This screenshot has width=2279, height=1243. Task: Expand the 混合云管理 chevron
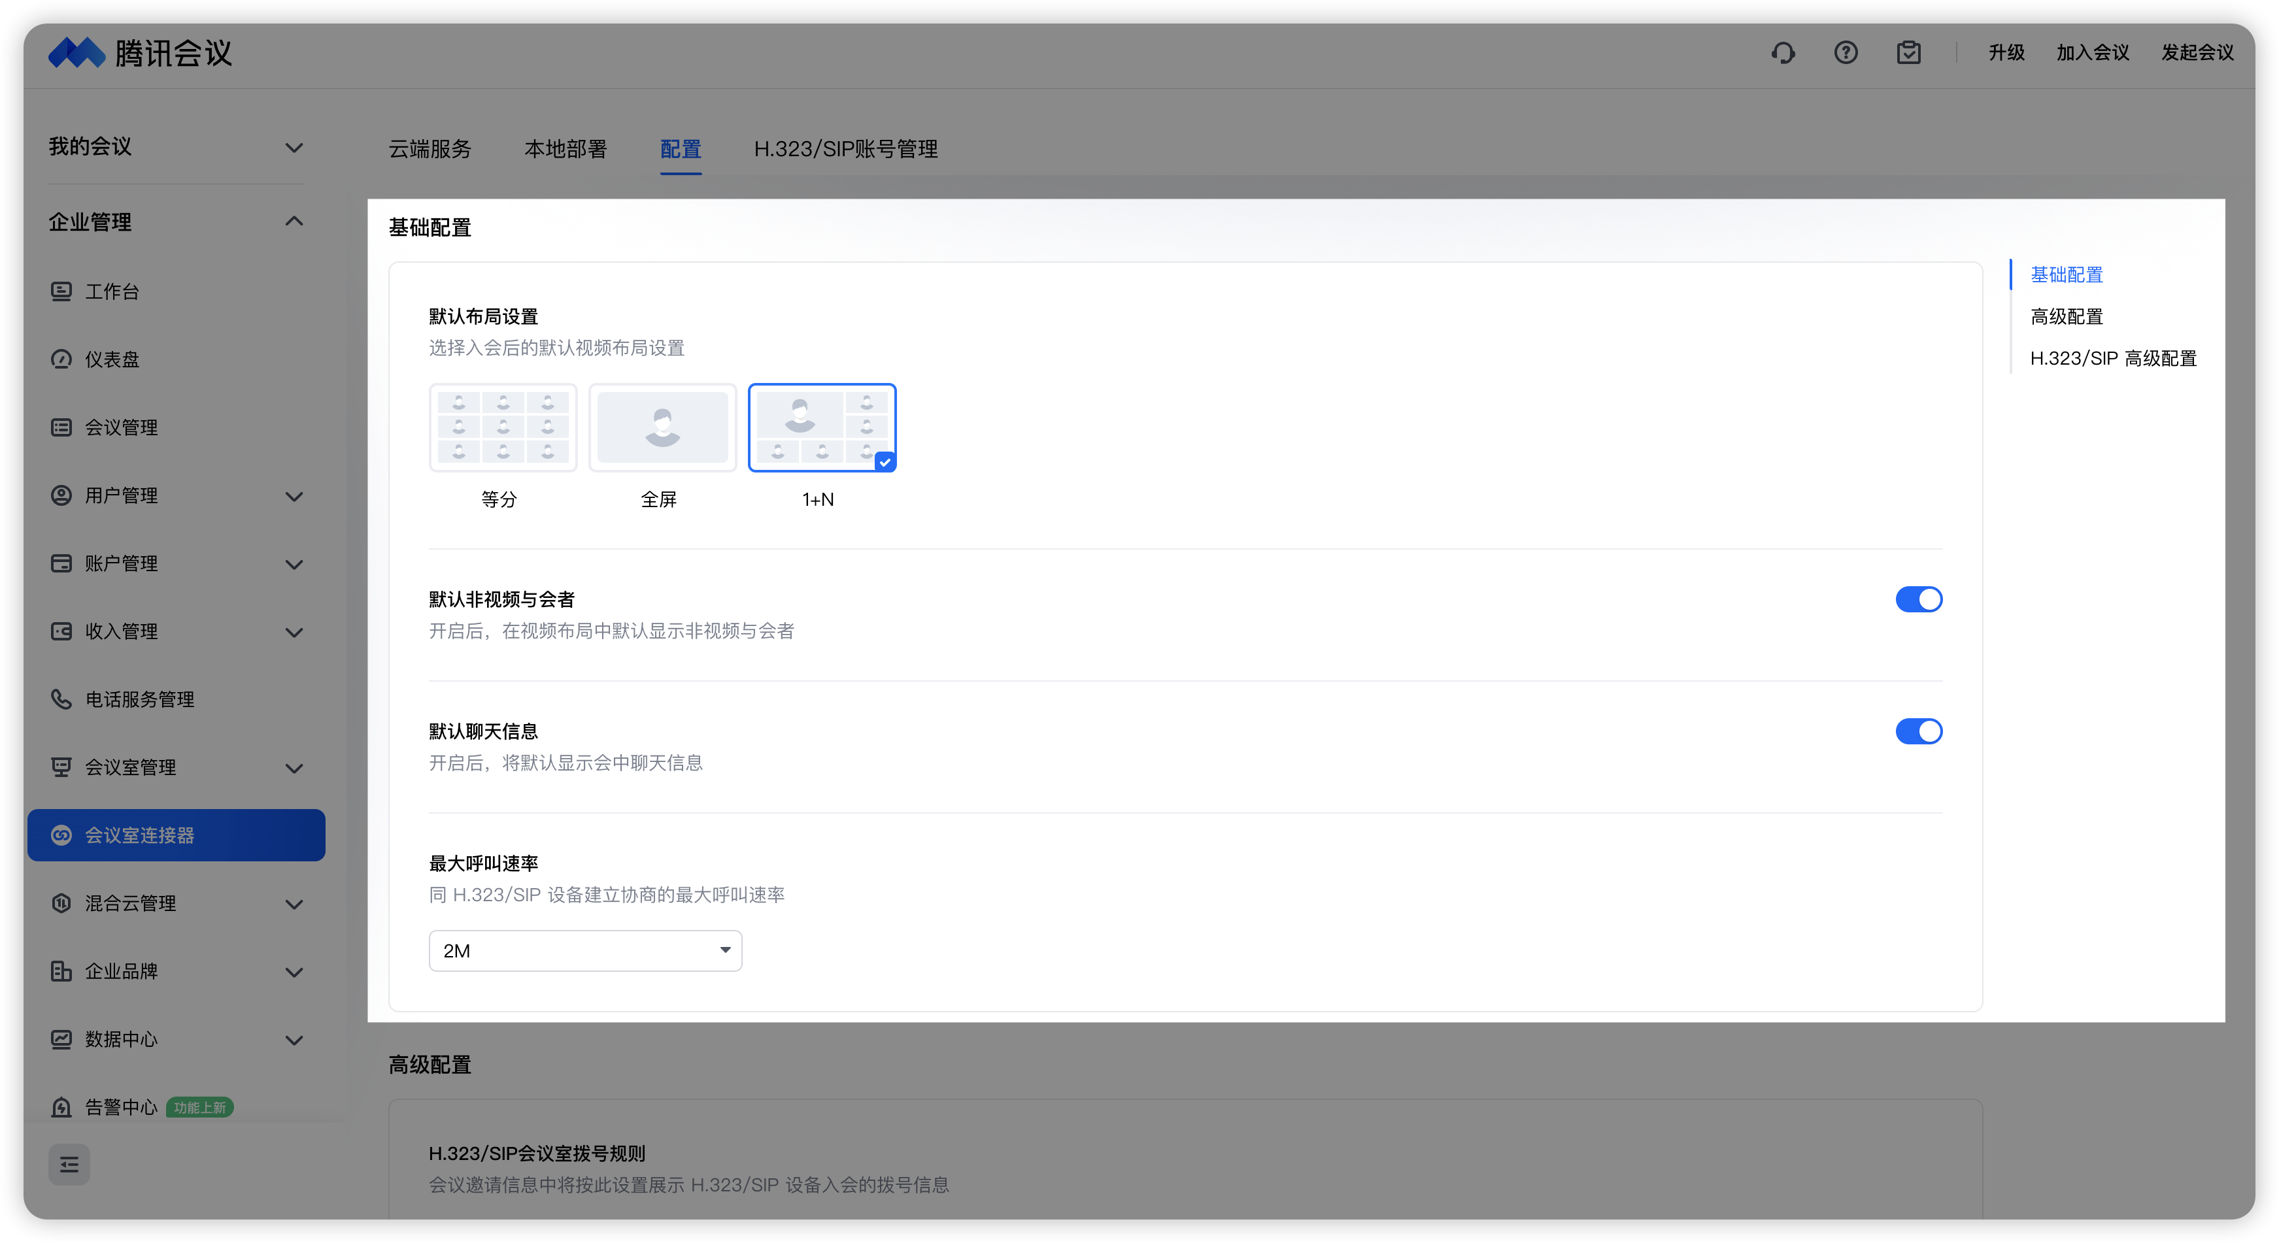click(295, 904)
